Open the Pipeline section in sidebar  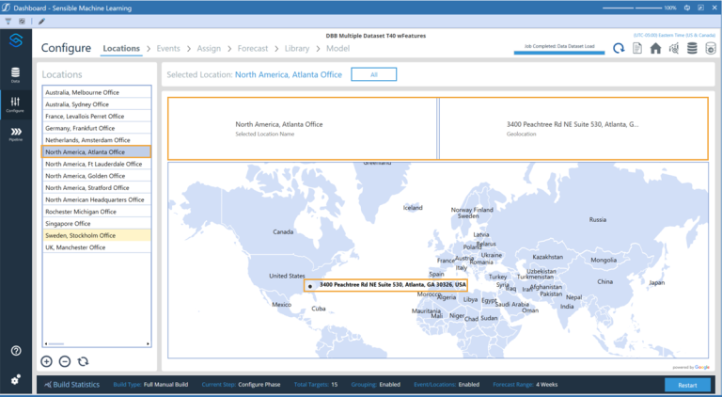coord(16,134)
